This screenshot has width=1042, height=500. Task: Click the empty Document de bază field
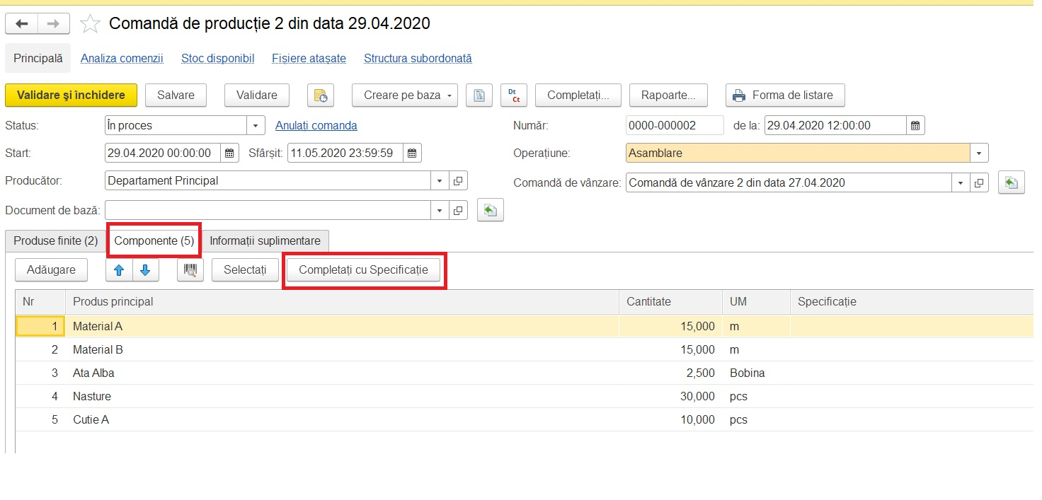point(268,210)
